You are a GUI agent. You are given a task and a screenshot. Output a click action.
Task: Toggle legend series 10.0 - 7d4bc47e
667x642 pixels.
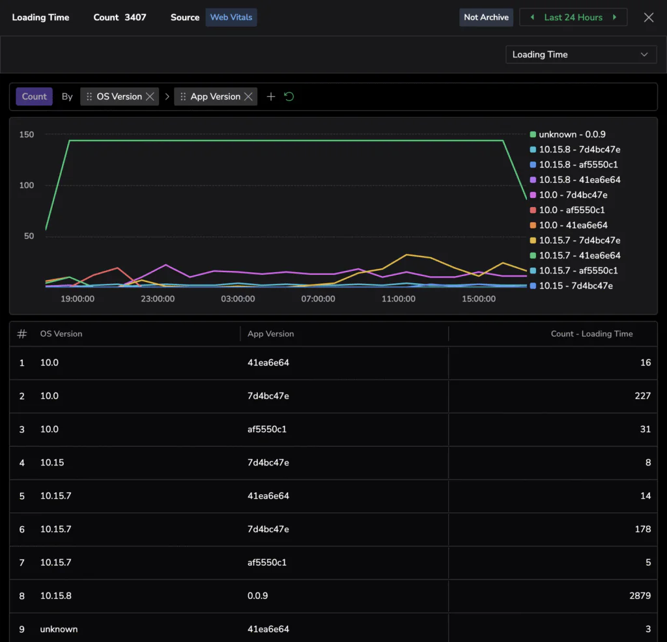(568, 195)
